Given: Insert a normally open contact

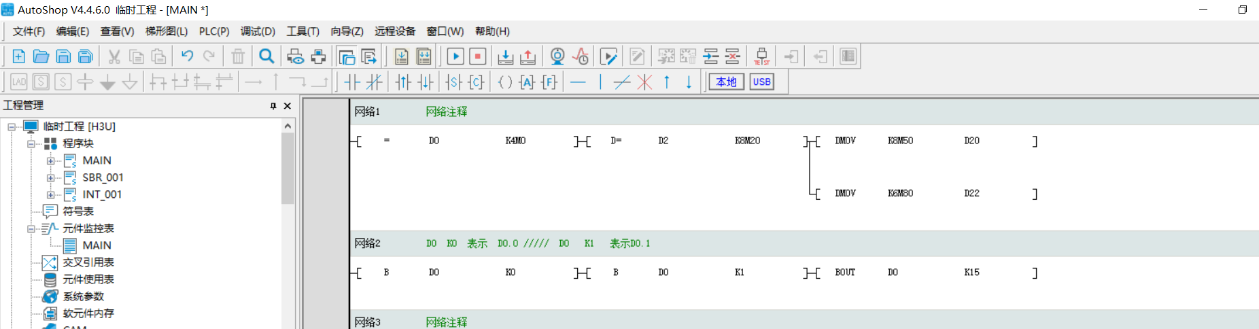Looking at the screenshot, I should (x=352, y=82).
